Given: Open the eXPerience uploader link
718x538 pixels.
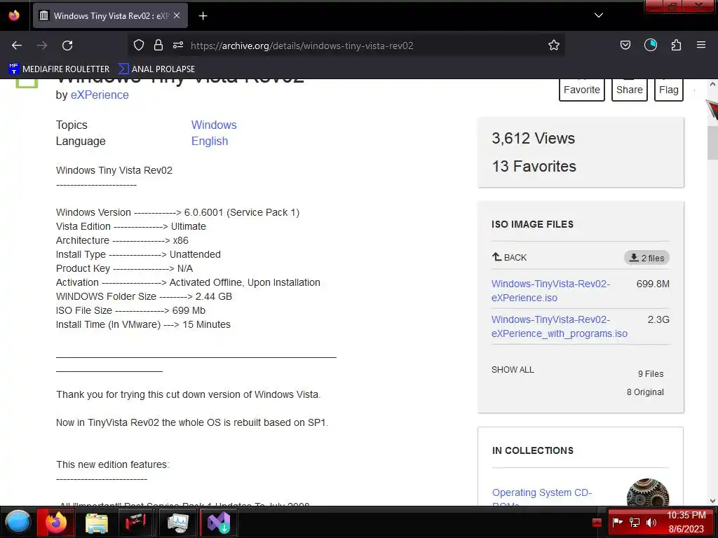Looking at the screenshot, I should point(100,95).
